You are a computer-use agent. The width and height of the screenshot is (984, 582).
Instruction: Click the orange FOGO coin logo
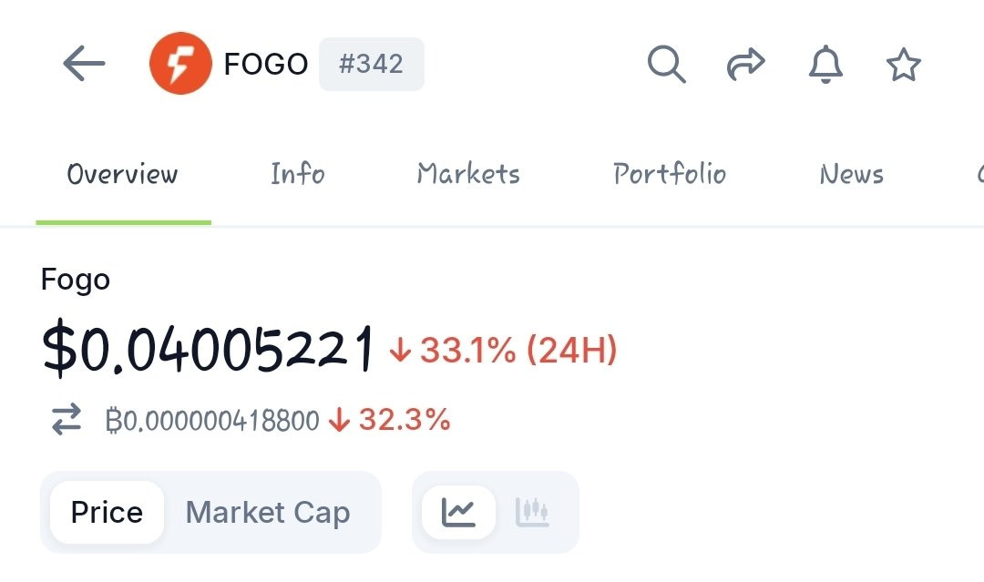point(179,64)
